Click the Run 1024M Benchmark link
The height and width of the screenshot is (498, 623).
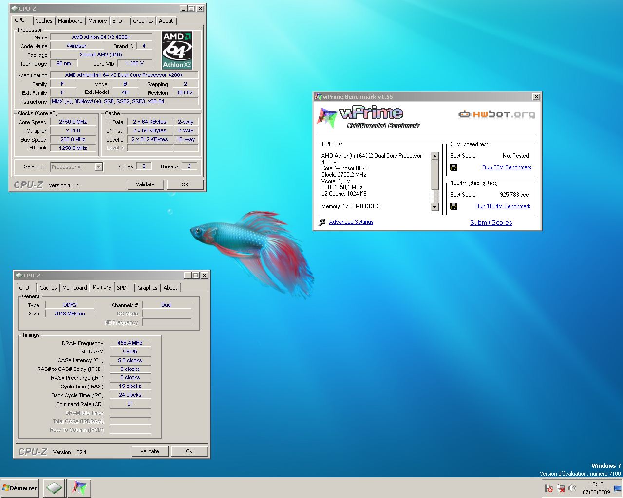click(503, 206)
